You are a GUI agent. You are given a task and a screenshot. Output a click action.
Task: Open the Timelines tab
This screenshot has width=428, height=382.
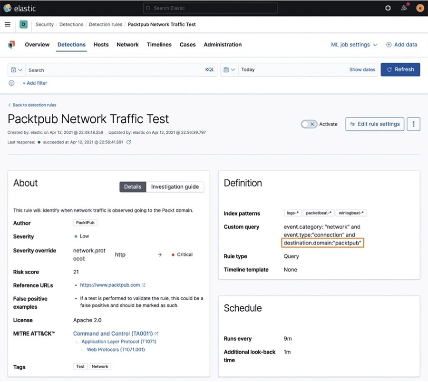pyautogui.click(x=159, y=45)
